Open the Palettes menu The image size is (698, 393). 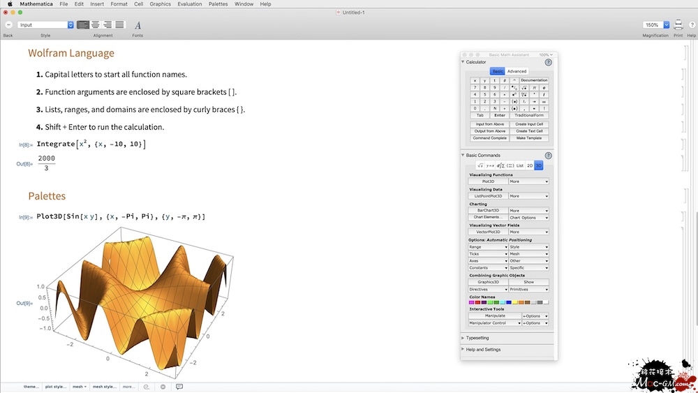tap(218, 4)
